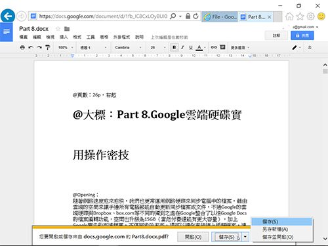
Task: Open the File menu in Docs
Action: click(24, 37)
